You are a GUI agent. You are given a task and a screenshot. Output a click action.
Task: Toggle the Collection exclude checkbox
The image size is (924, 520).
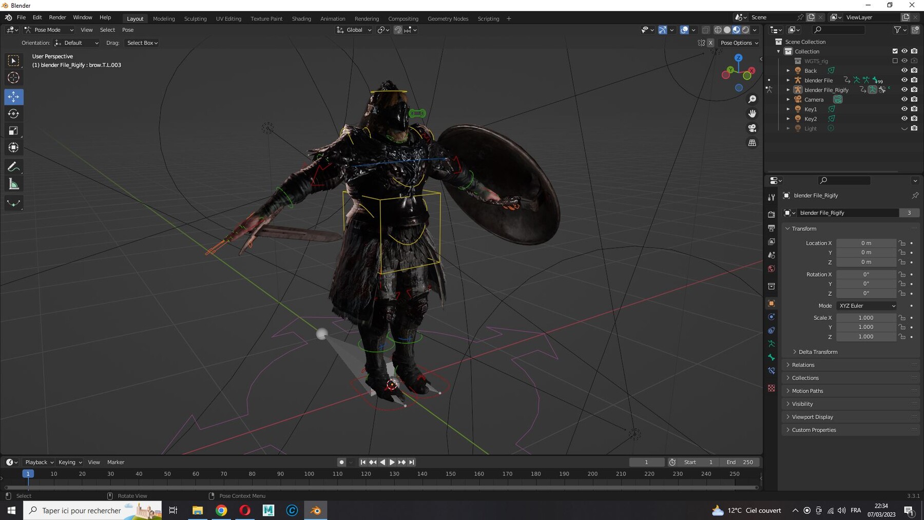click(x=895, y=51)
